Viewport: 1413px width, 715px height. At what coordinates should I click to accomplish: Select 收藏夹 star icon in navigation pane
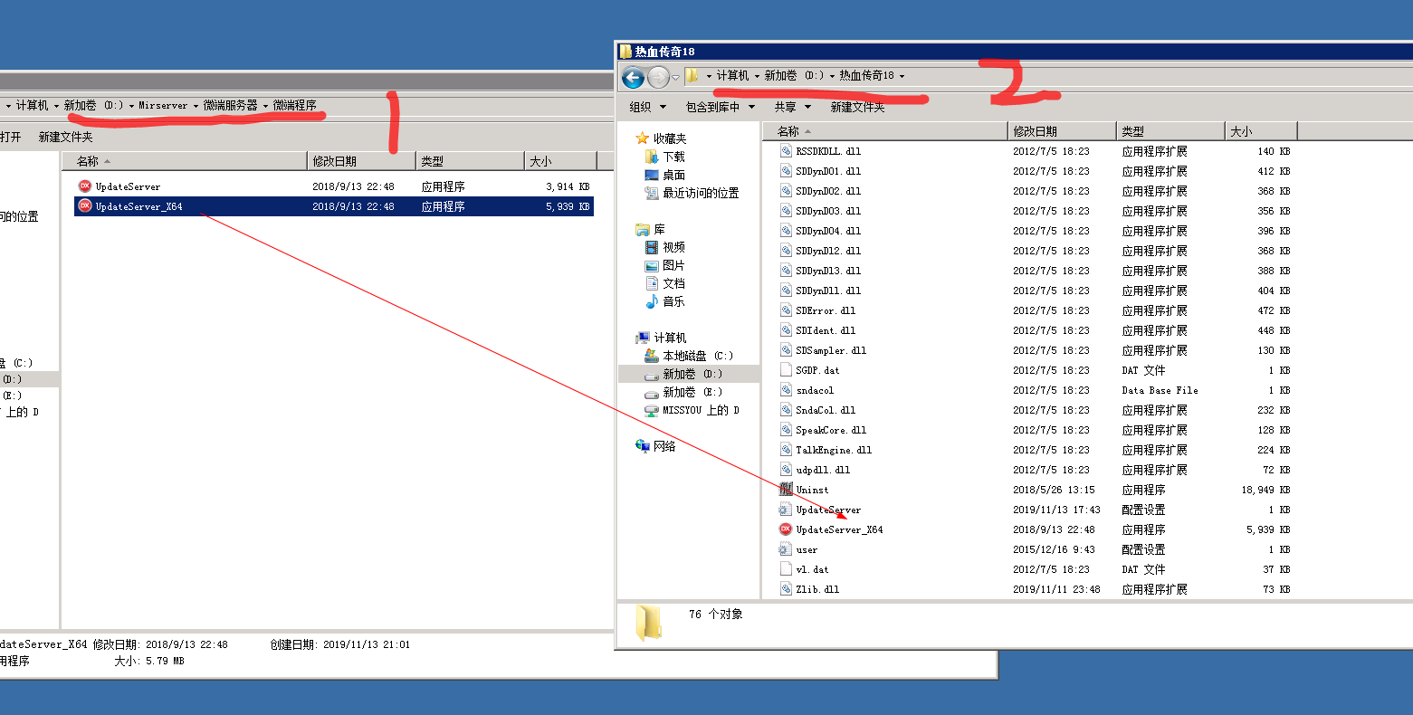[643, 138]
